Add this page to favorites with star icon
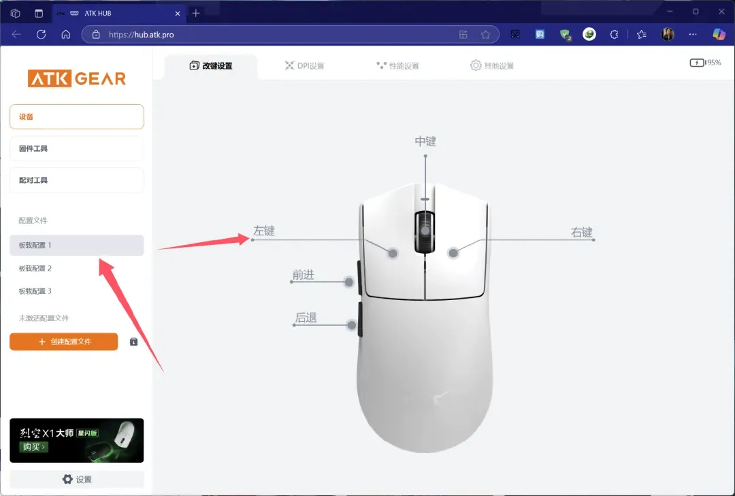The height and width of the screenshot is (496, 735). click(485, 34)
